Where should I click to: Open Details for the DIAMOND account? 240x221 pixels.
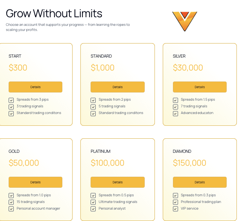[x=200, y=182]
